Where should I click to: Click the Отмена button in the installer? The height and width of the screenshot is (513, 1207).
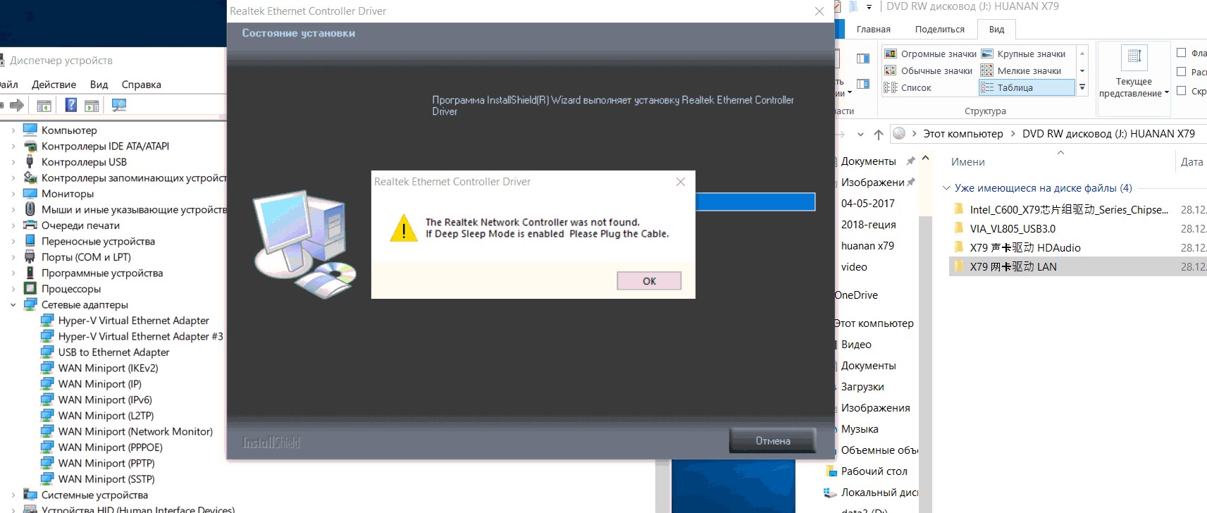pos(772,440)
